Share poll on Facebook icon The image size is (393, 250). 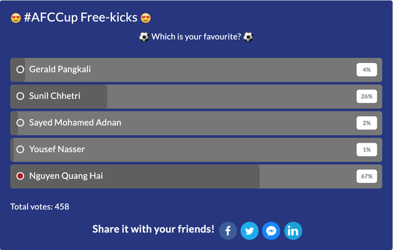[x=228, y=231]
